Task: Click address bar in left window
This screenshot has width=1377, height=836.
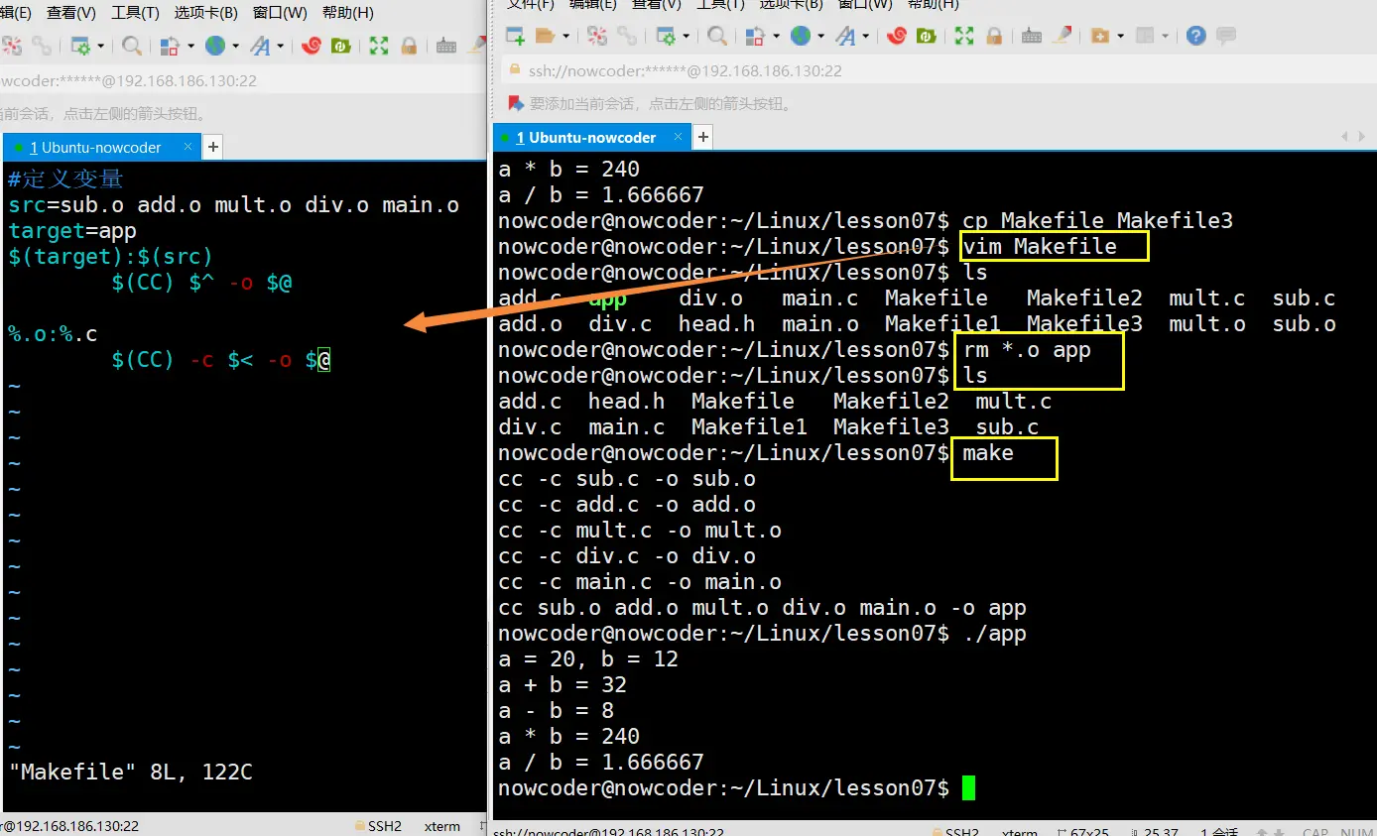Action: tap(243, 80)
